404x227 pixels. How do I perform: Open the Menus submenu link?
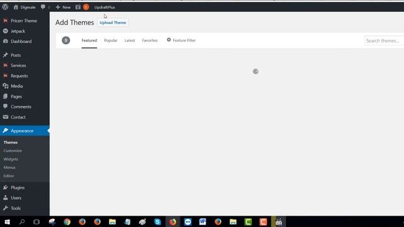click(9, 167)
